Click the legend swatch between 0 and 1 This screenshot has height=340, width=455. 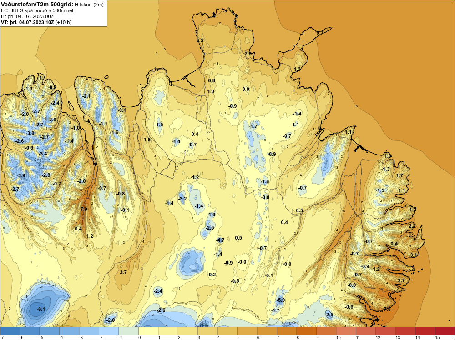(x=149, y=331)
